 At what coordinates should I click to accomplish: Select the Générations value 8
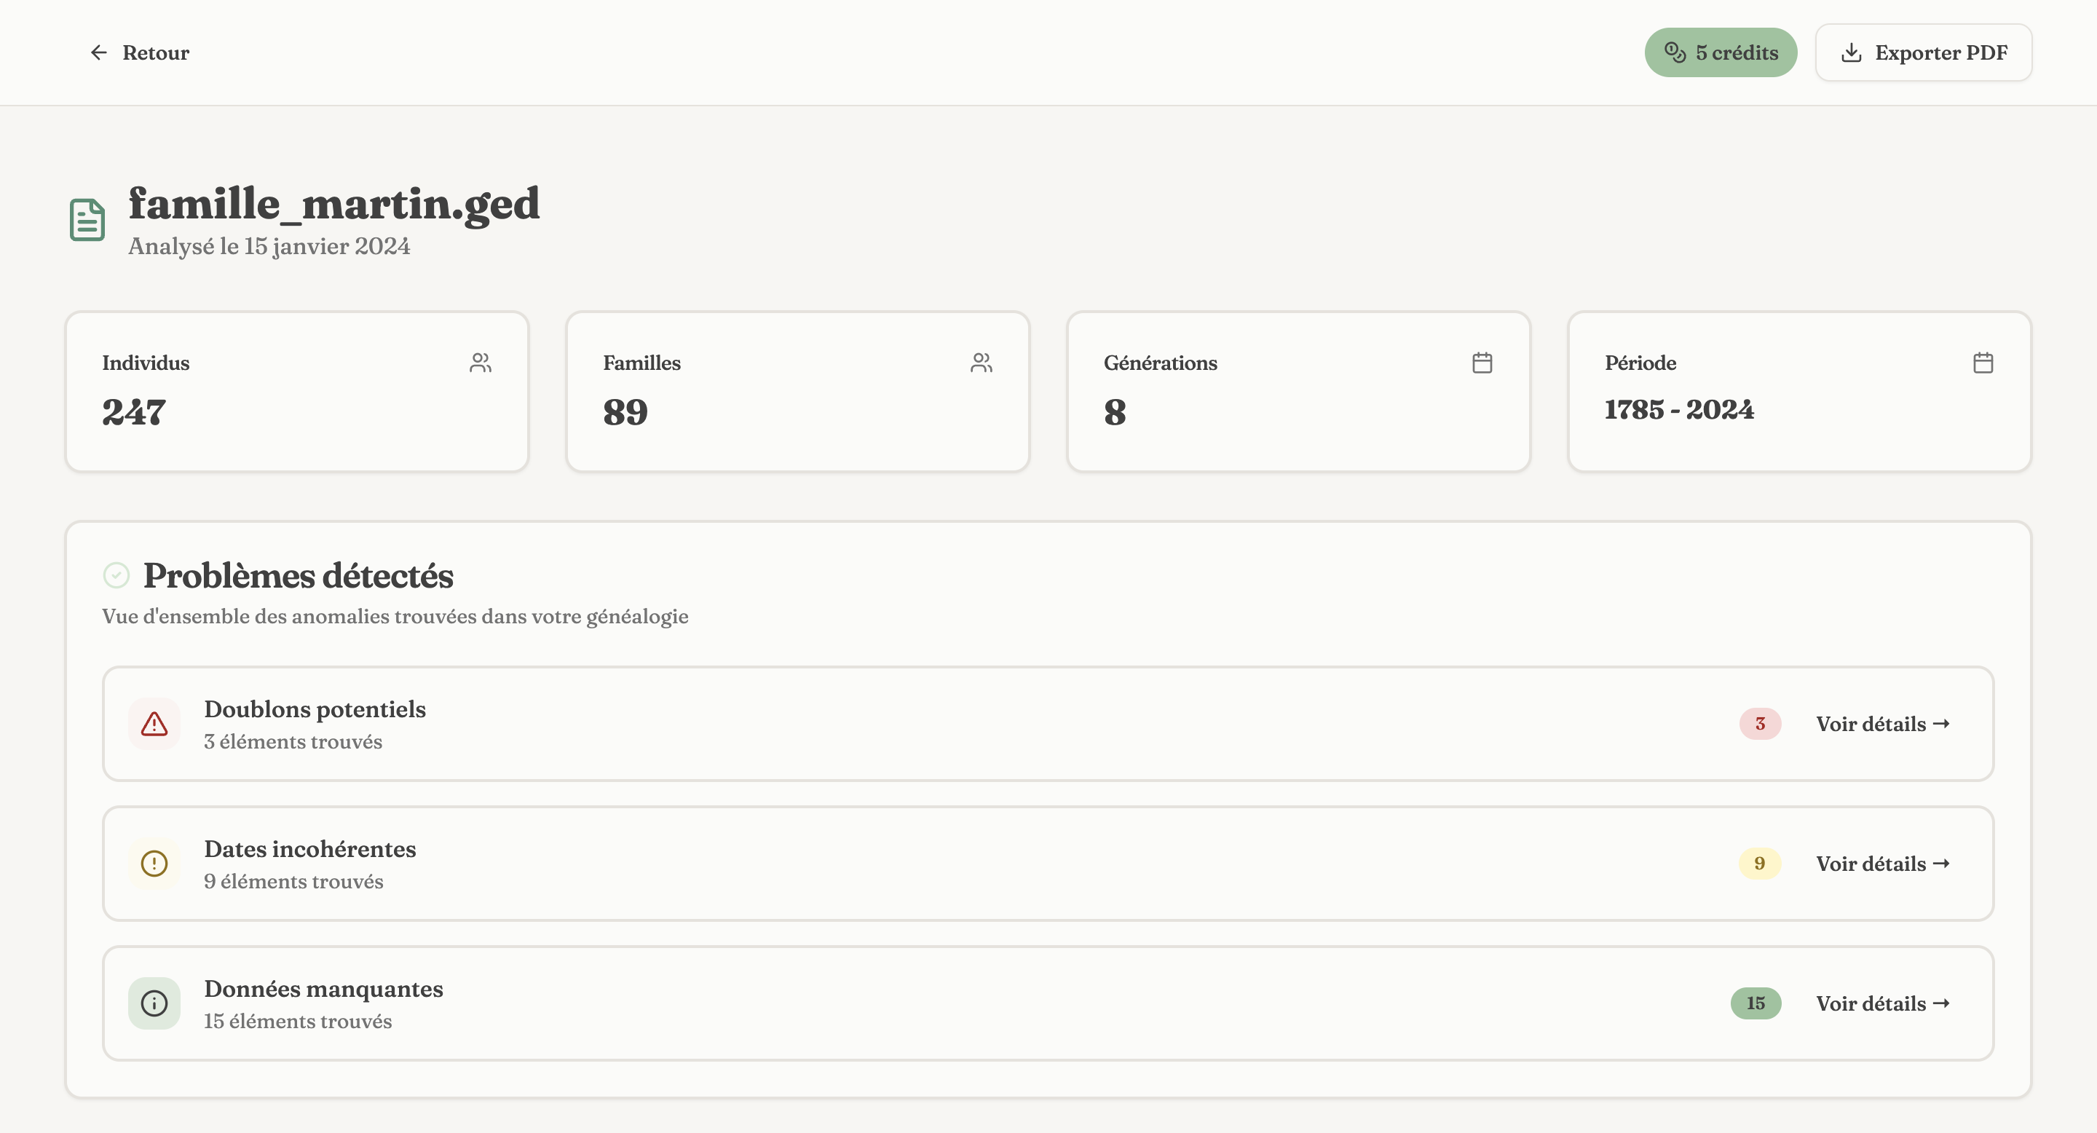tap(1115, 413)
